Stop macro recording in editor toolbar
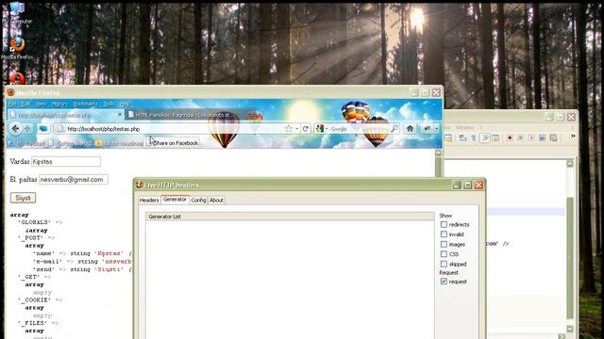Image resolution: width=604 pixels, height=339 pixels. tap(520, 138)
